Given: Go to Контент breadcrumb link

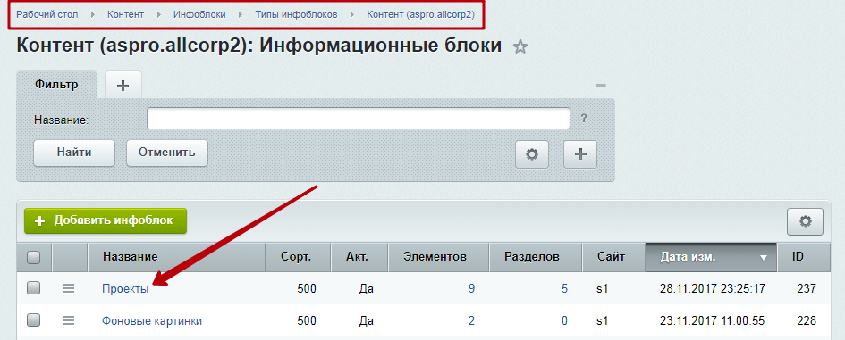Looking at the screenshot, I should coord(125,14).
